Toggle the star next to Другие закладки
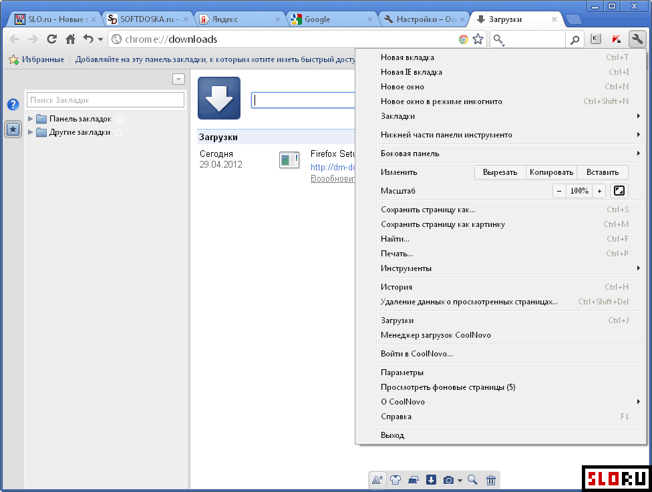Image resolution: width=652 pixels, height=492 pixels. click(x=119, y=133)
